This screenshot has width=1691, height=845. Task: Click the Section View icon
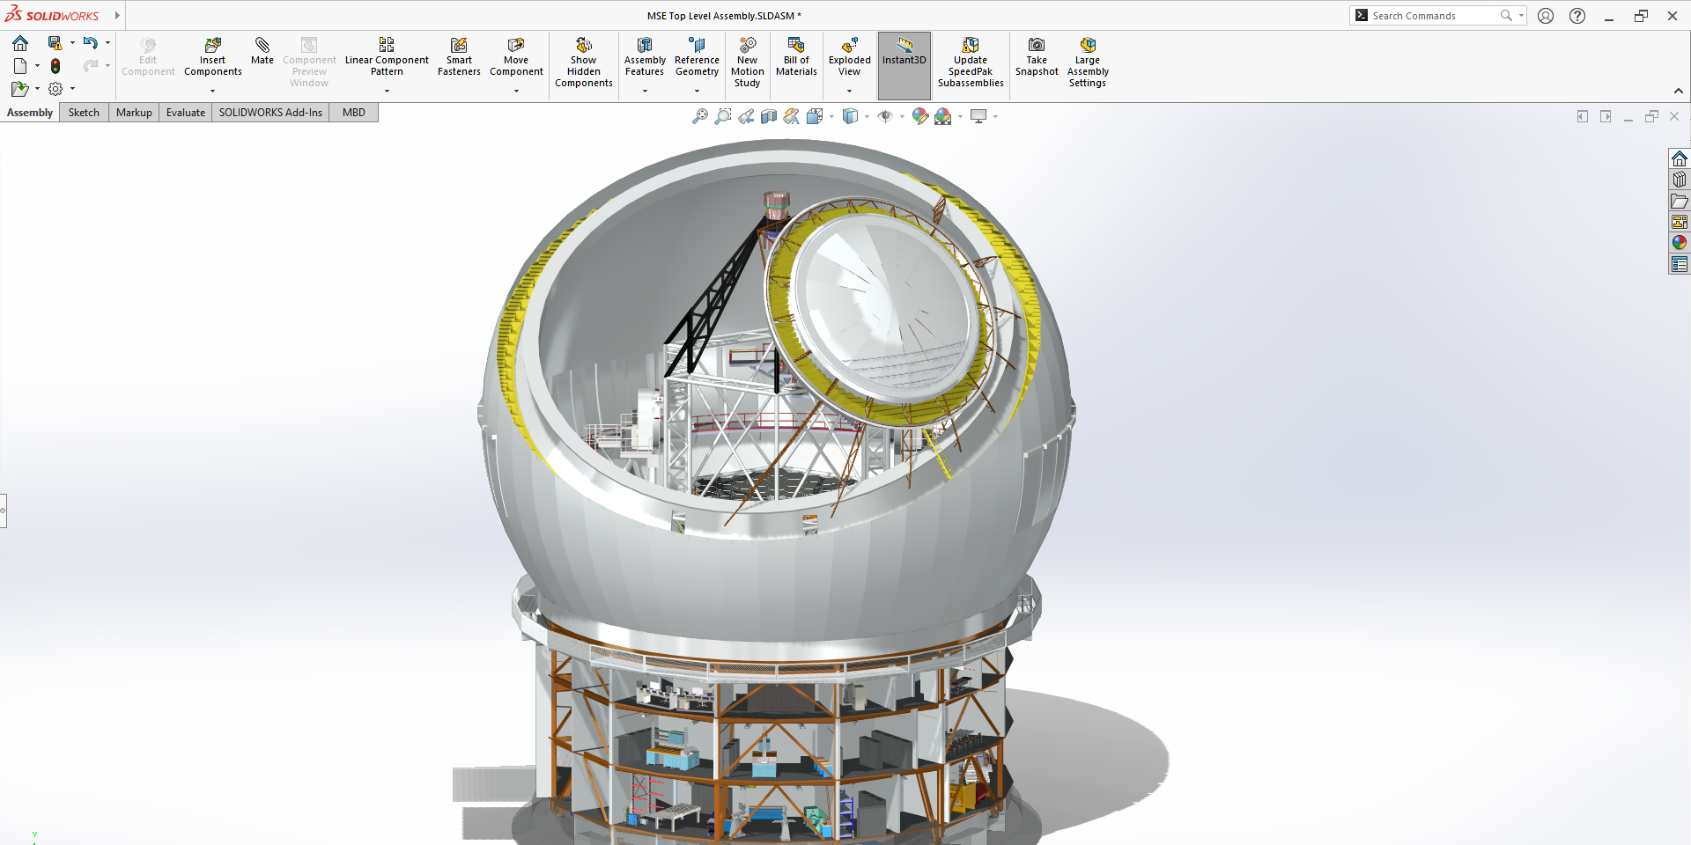(x=769, y=116)
